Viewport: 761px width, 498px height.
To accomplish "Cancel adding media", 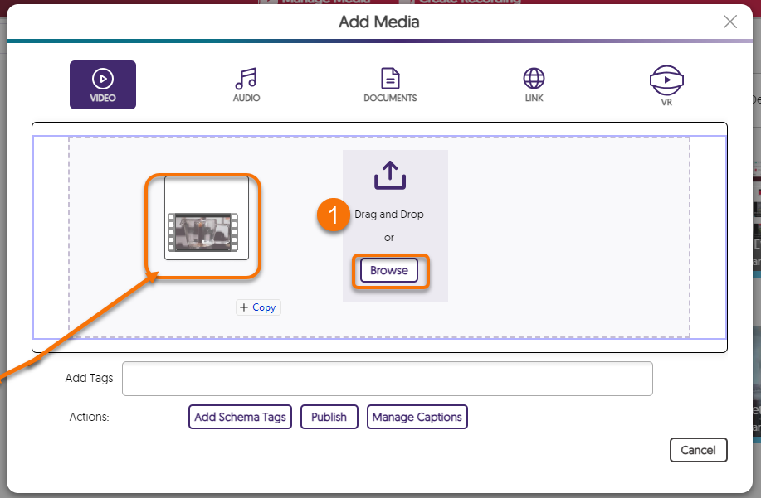I will coord(698,450).
